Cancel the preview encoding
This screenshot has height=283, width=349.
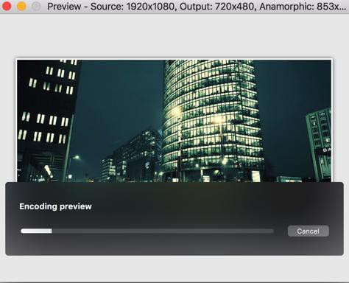(308, 231)
